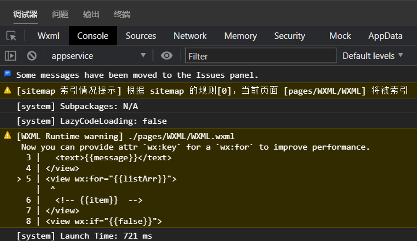417x241 pixels.
Task: Open the Default levels dropdown
Action: 372,56
